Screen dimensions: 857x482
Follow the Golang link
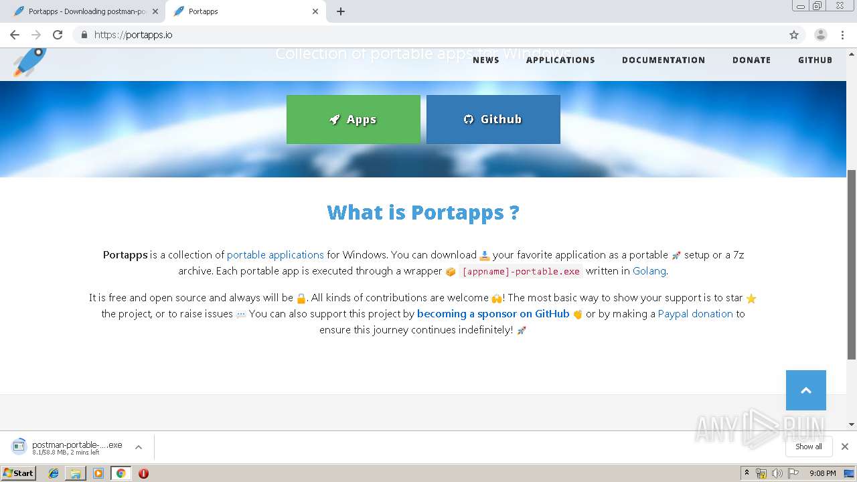[649, 271]
